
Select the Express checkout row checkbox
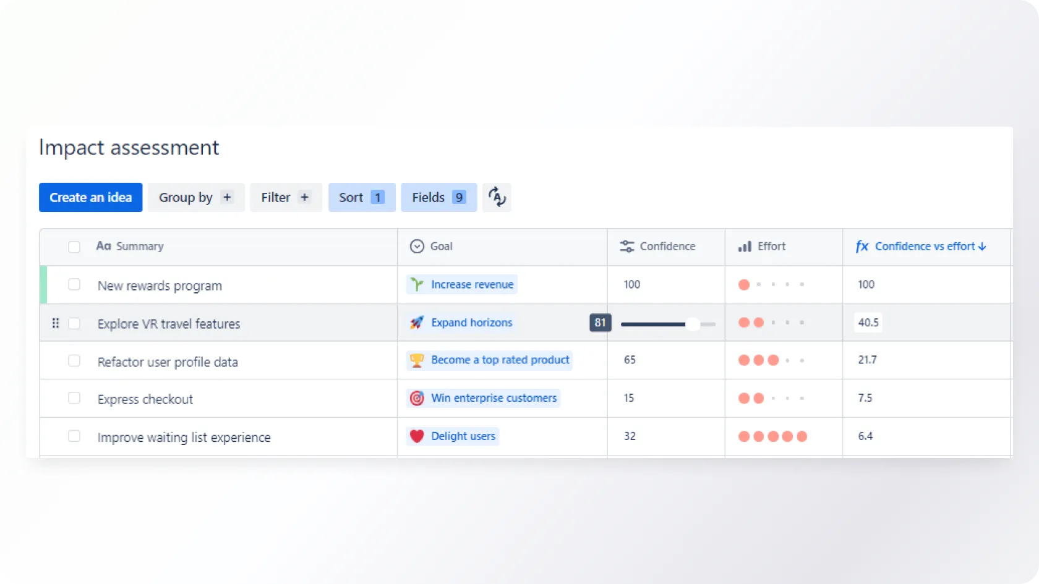[74, 398]
